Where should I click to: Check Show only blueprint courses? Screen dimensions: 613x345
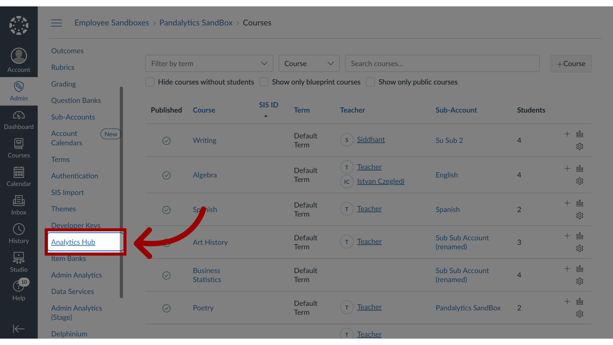(x=264, y=82)
